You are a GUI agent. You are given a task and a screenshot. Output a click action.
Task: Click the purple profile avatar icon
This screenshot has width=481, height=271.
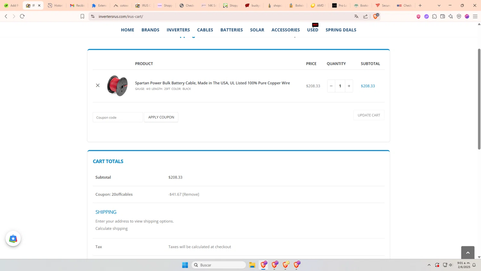467,16
